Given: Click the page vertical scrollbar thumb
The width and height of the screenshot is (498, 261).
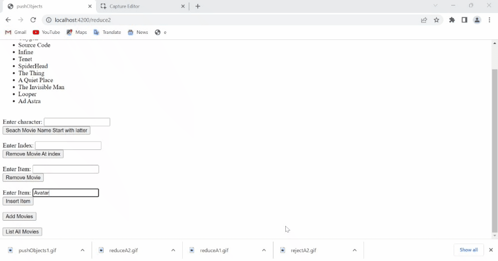Looking at the screenshot, I should pos(495,151).
